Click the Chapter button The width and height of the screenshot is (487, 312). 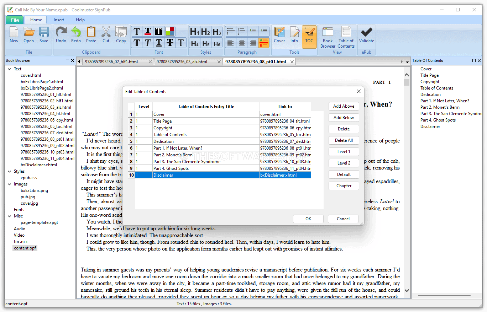click(x=344, y=186)
